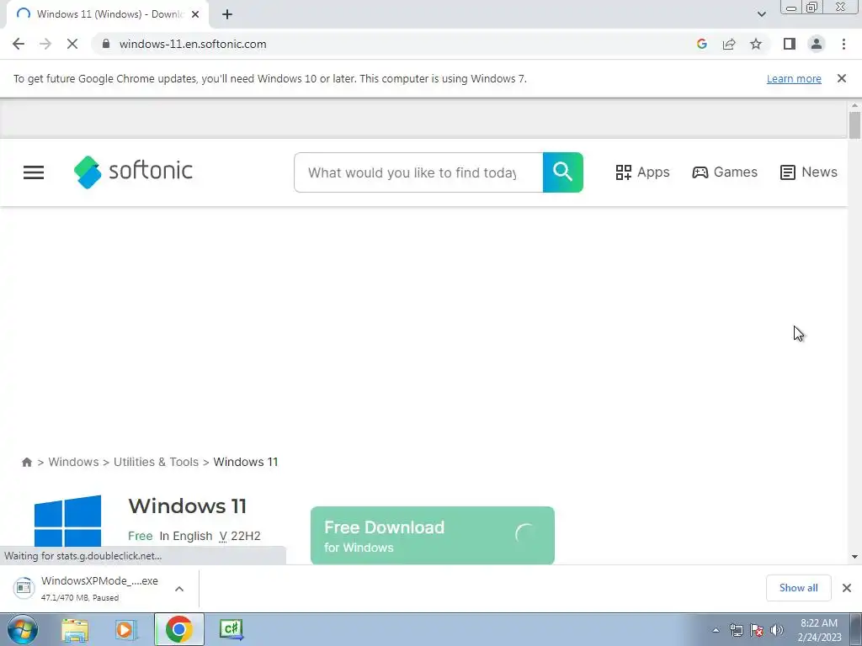Focus the Softonic search field
This screenshot has width=862, height=646.
tap(418, 172)
